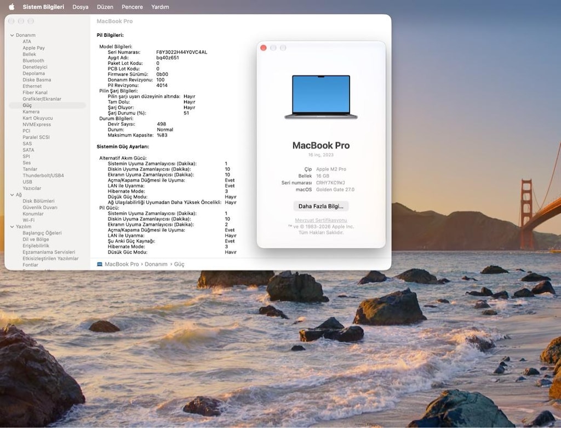Select USB in the sidebar

click(27, 182)
